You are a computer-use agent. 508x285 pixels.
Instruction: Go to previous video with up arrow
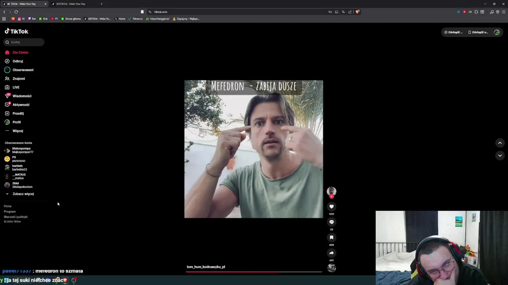point(500,143)
